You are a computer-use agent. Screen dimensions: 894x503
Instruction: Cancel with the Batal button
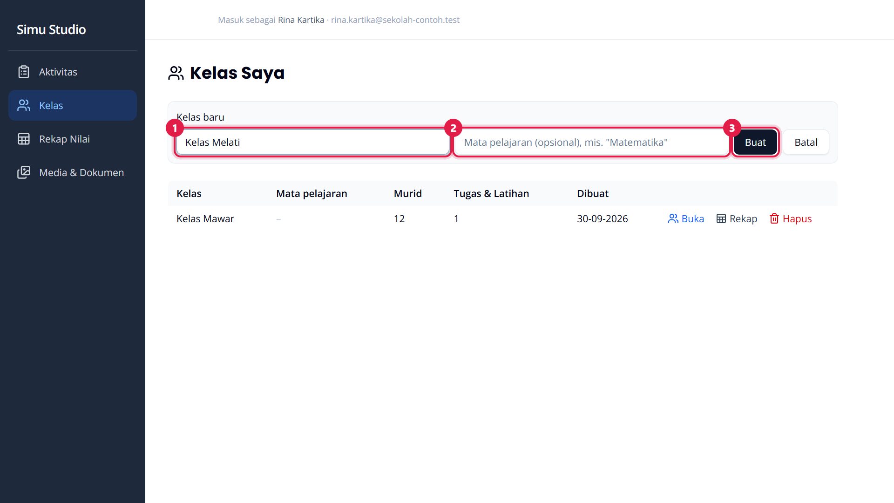coord(806,142)
